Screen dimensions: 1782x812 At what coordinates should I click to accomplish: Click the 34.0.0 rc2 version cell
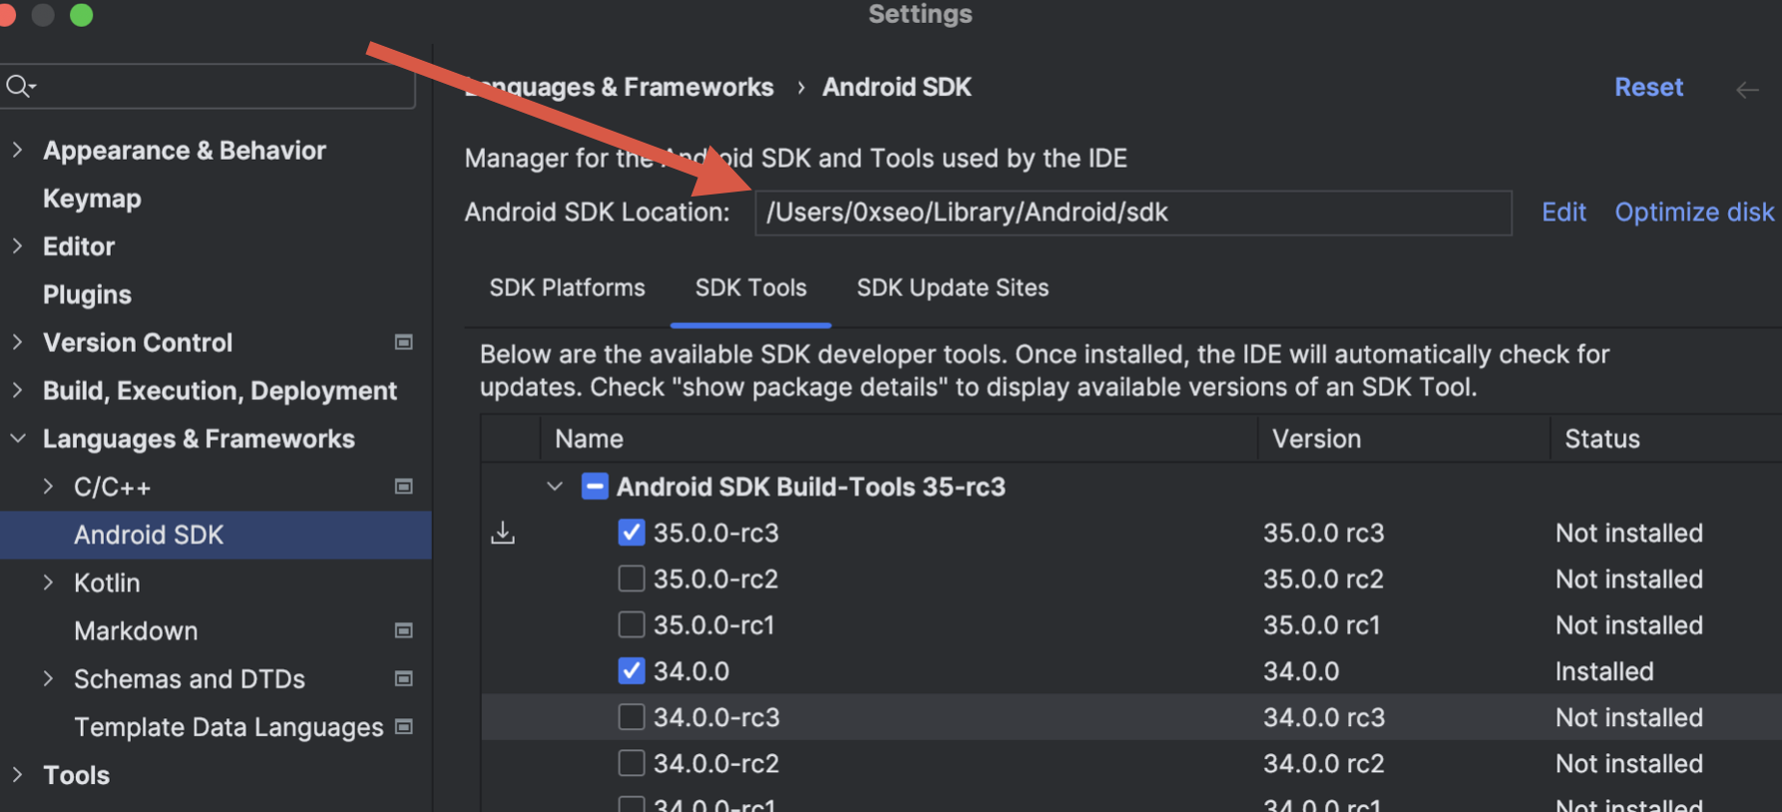click(x=1324, y=763)
